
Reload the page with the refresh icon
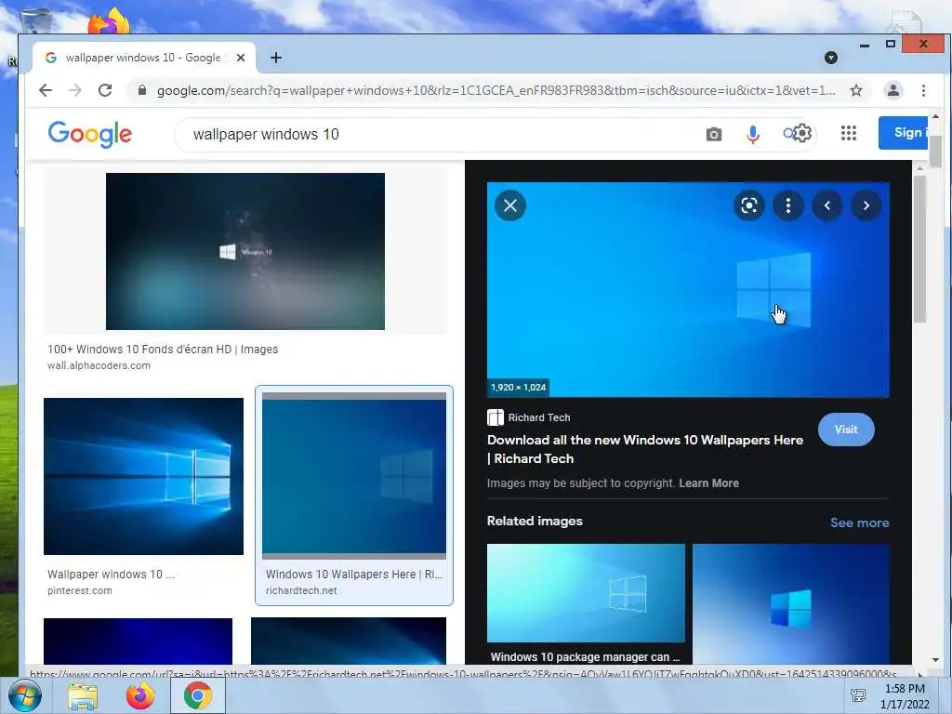tap(105, 90)
